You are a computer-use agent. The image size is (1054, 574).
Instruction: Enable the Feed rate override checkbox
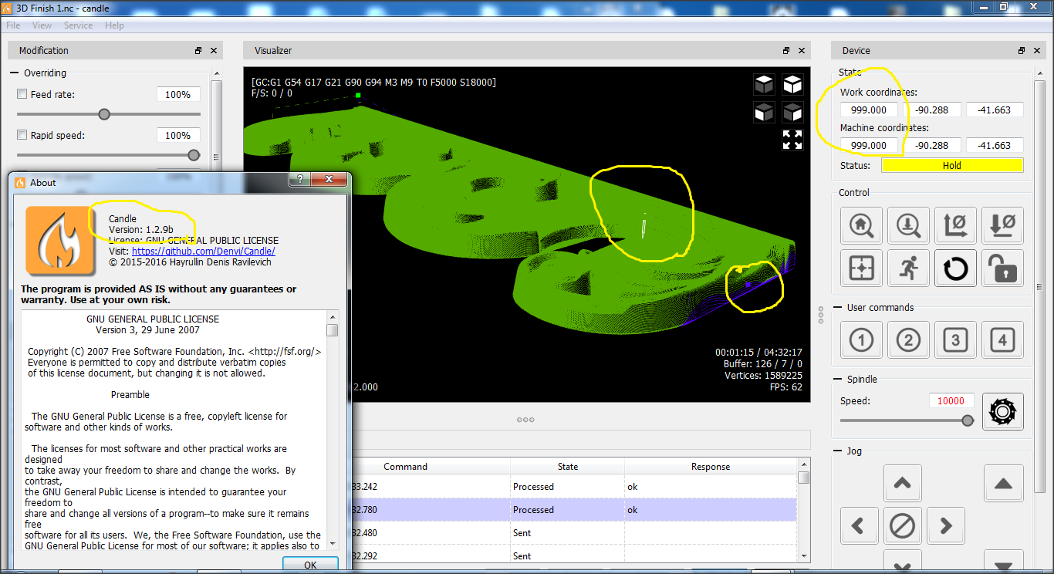pos(22,95)
